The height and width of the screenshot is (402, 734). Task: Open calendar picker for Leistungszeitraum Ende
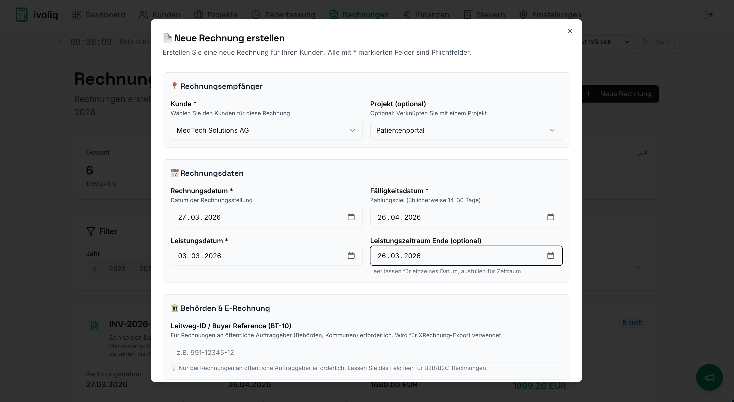[550, 255]
